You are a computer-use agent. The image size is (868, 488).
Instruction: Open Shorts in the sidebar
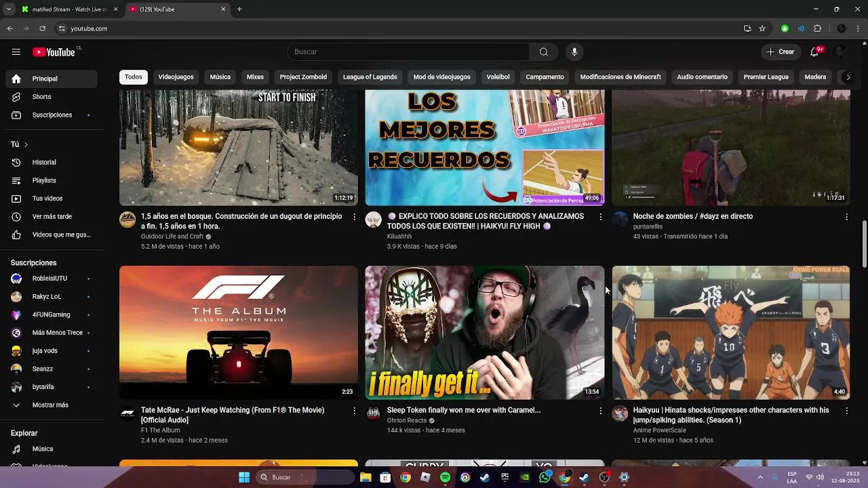52,97
